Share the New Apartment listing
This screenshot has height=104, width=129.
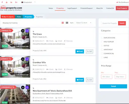[27, 88]
